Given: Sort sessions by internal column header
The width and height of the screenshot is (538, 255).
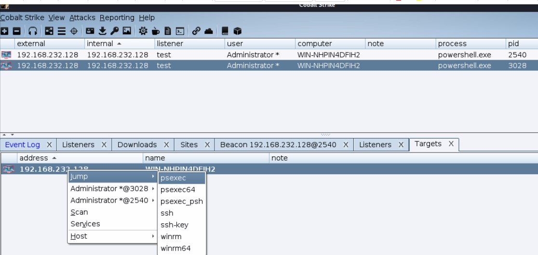Looking at the screenshot, I should (x=120, y=44).
